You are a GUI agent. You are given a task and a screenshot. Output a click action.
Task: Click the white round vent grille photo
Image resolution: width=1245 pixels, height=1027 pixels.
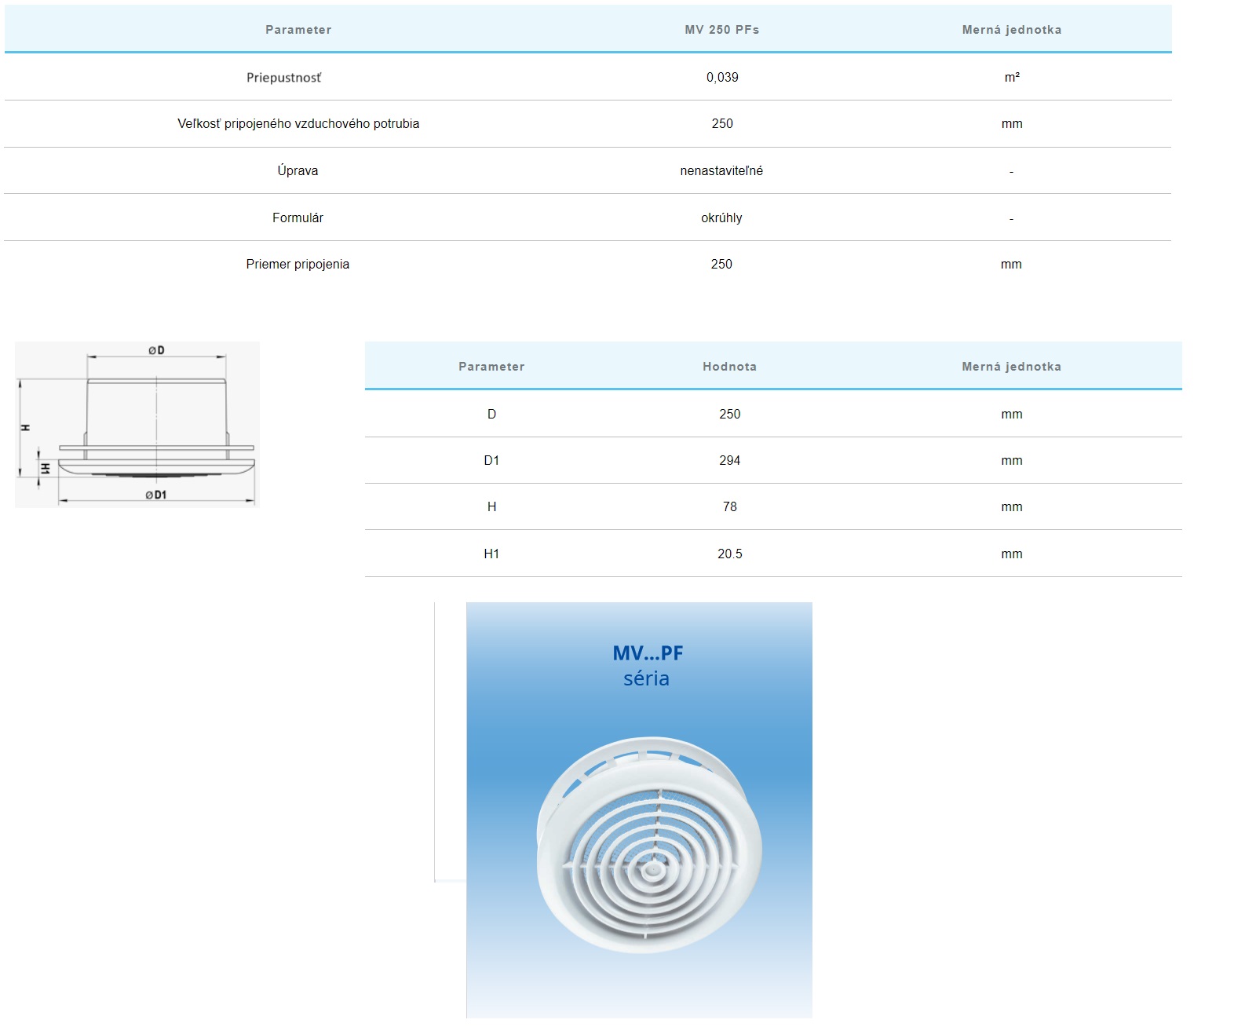tap(649, 846)
